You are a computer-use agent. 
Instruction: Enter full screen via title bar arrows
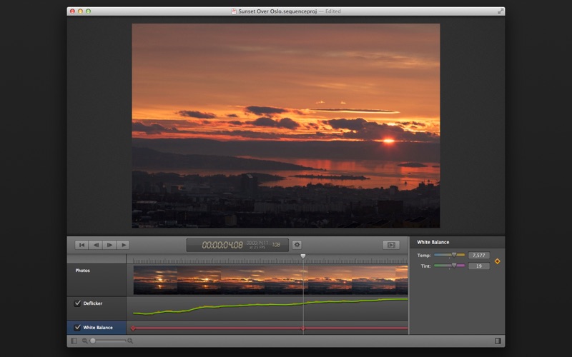(x=500, y=11)
